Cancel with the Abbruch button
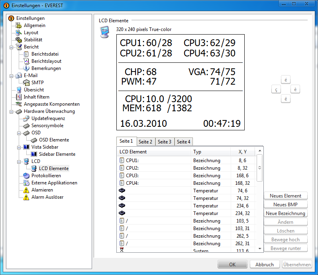 point(265,264)
